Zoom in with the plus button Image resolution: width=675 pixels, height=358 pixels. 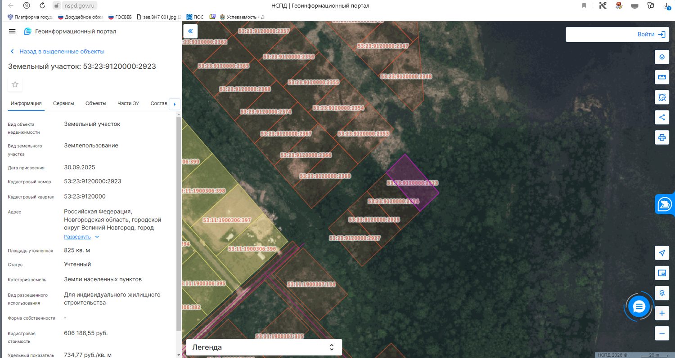point(662,313)
